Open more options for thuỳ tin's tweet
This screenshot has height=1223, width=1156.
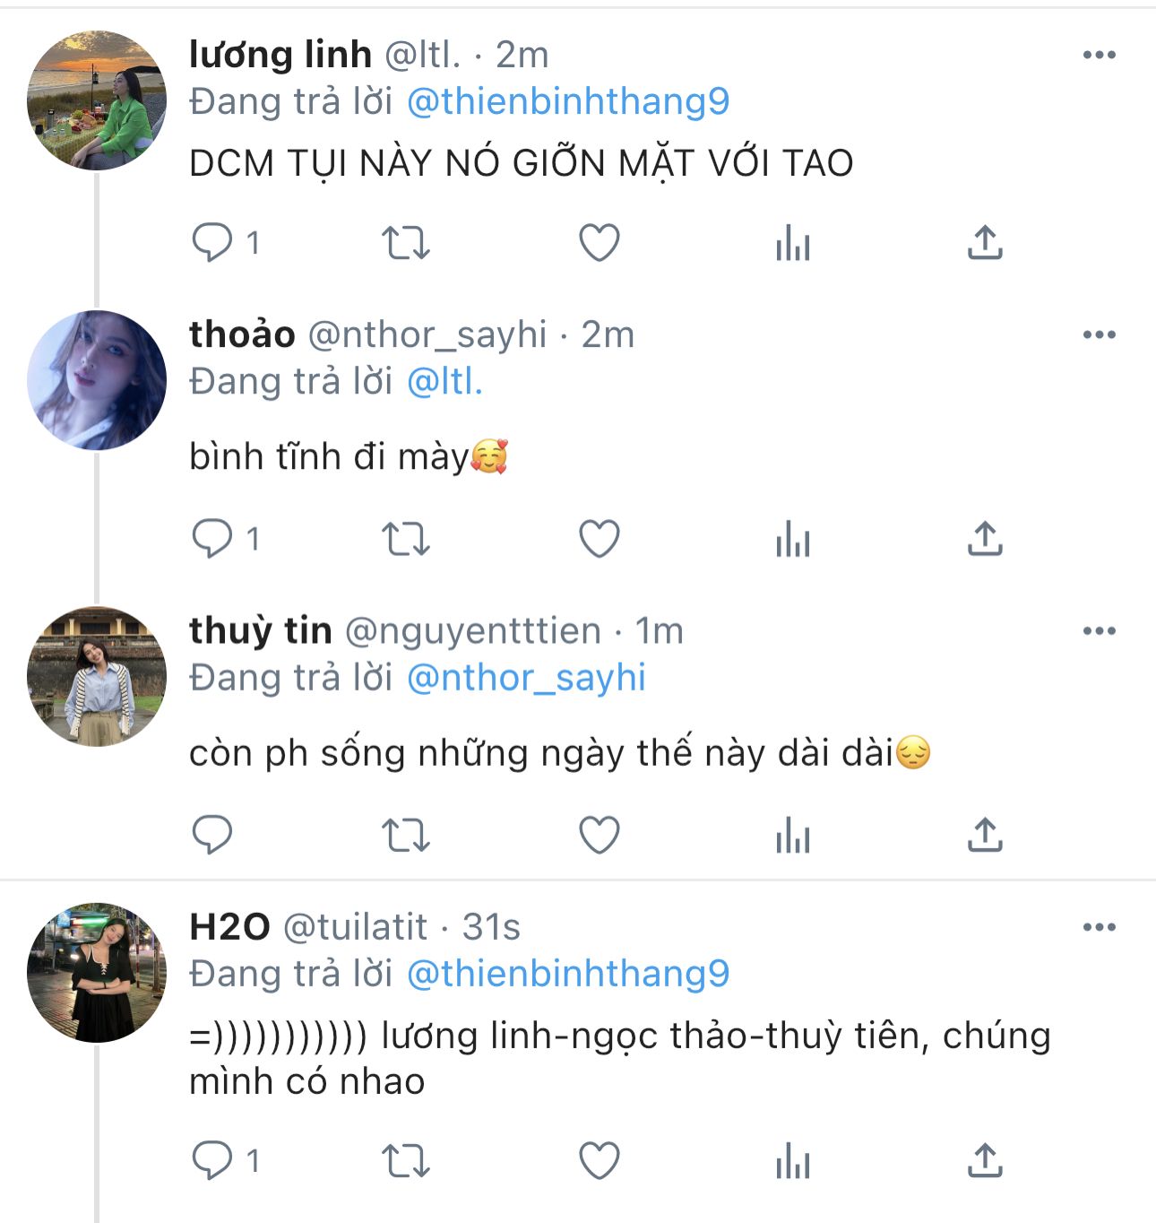1099,631
